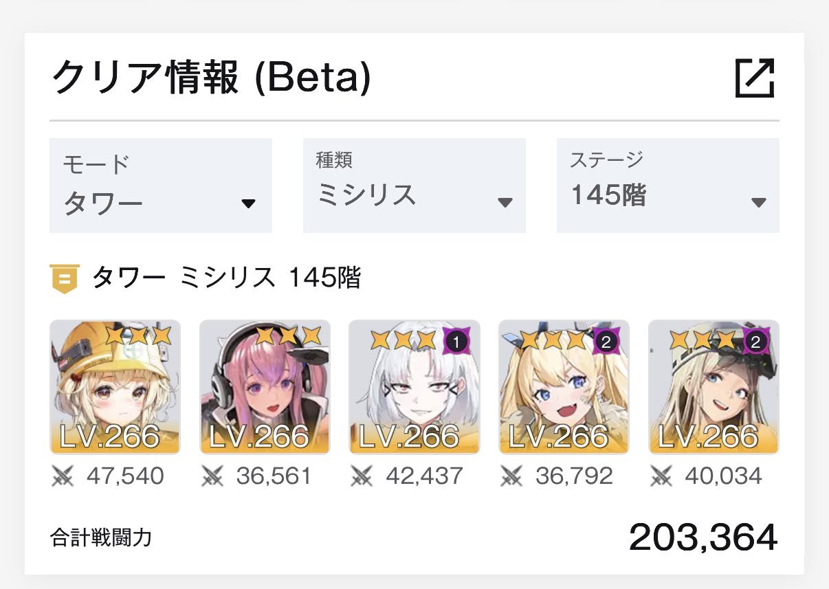Click the クリア情報 (Beta) heading
The width and height of the screenshot is (829, 589).
(212, 78)
